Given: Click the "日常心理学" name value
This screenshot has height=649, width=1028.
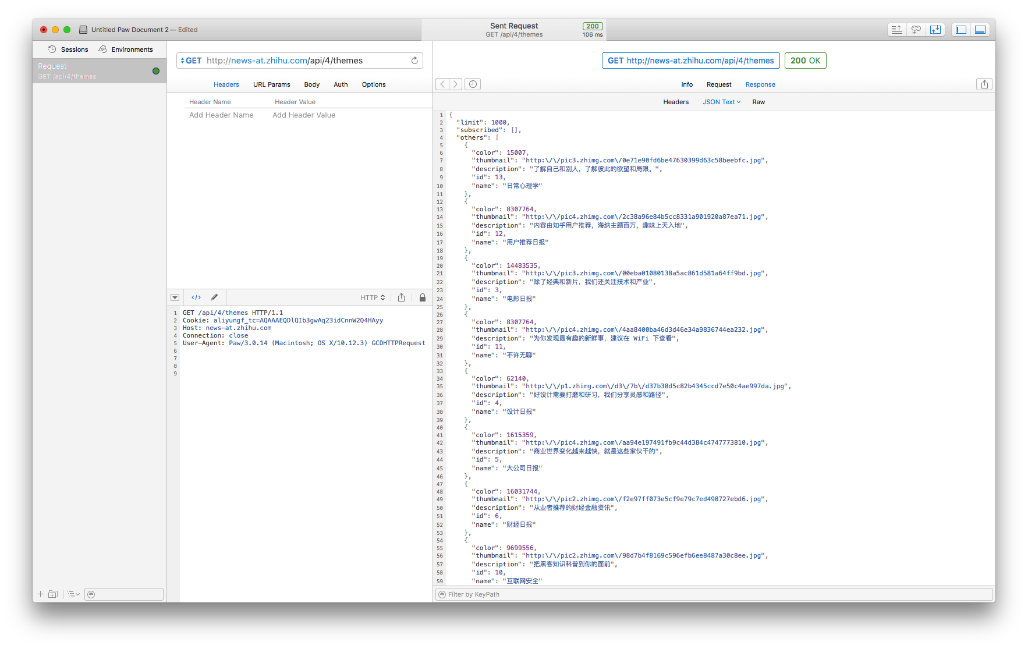Looking at the screenshot, I should click(522, 186).
